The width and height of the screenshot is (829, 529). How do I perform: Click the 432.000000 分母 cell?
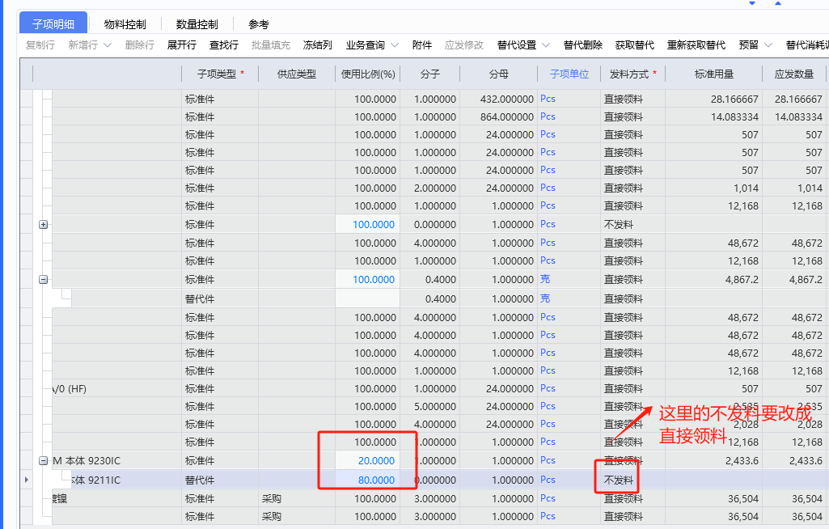(498, 99)
